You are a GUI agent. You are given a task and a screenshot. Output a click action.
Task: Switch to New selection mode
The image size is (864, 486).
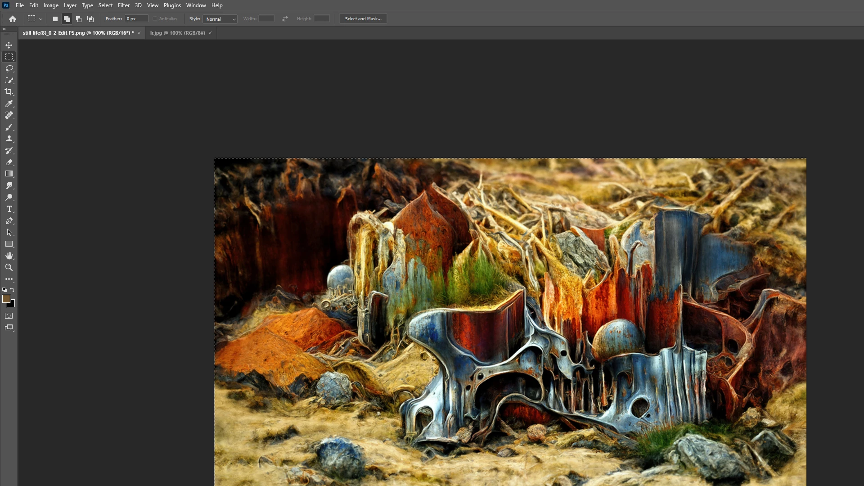coord(55,19)
